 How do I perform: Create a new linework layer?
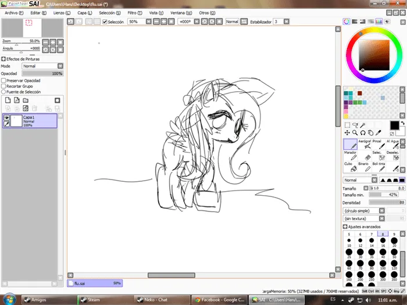coord(17,100)
